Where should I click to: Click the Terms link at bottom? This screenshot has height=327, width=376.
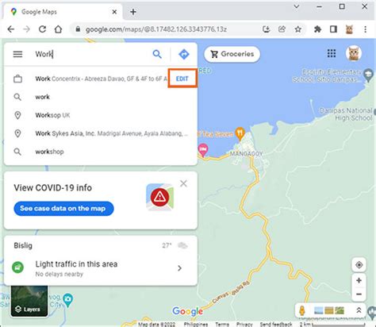point(222,325)
